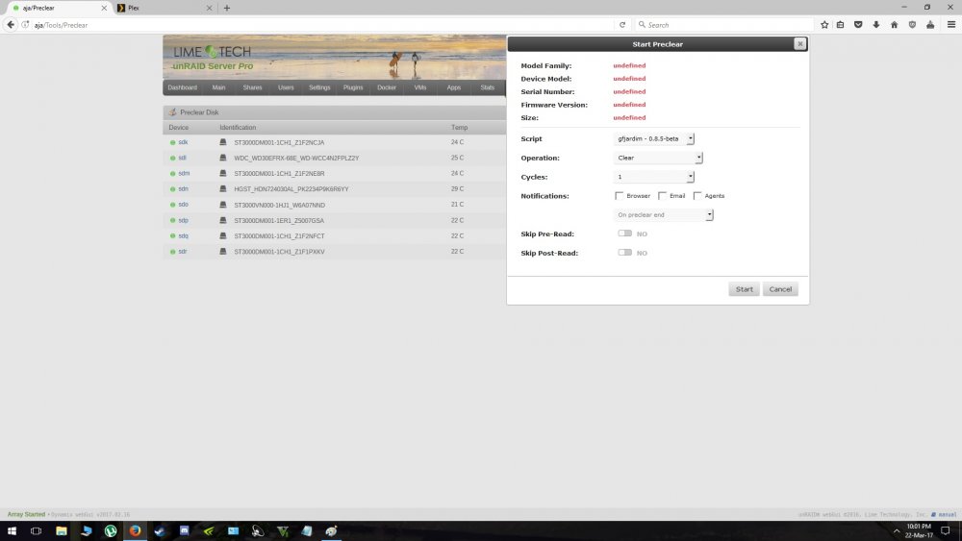Click the Cancel button in the Preclear dialog
The width and height of the screenshot is (962, 541).
[780, 289]
